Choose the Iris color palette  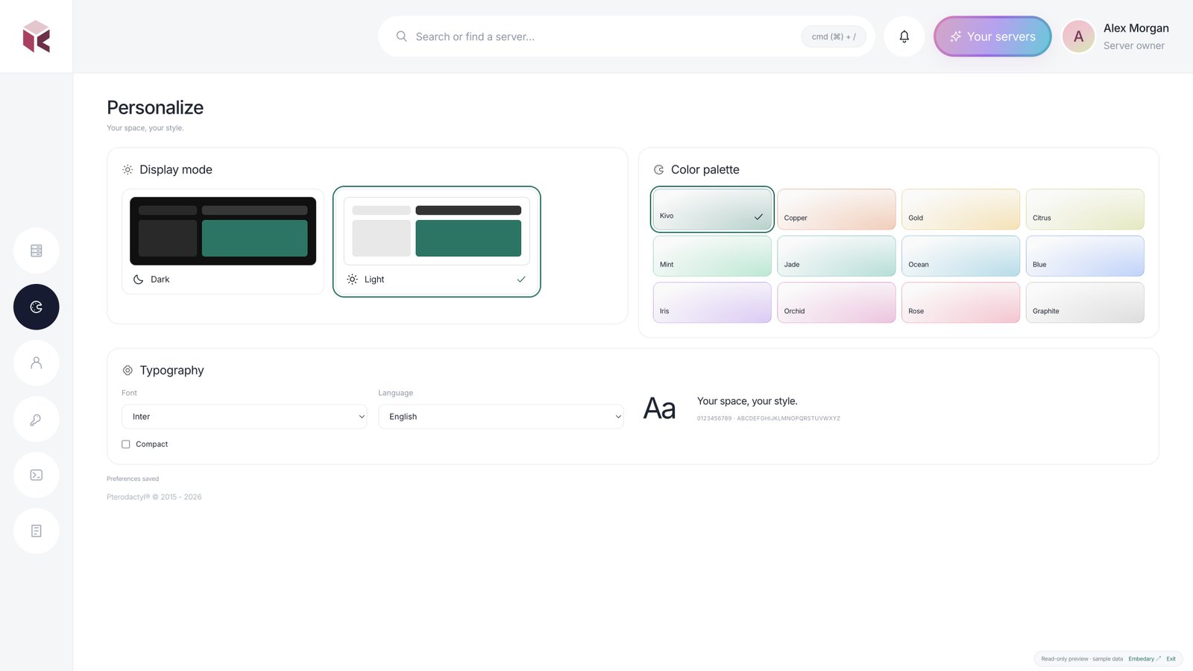point(712,303)
